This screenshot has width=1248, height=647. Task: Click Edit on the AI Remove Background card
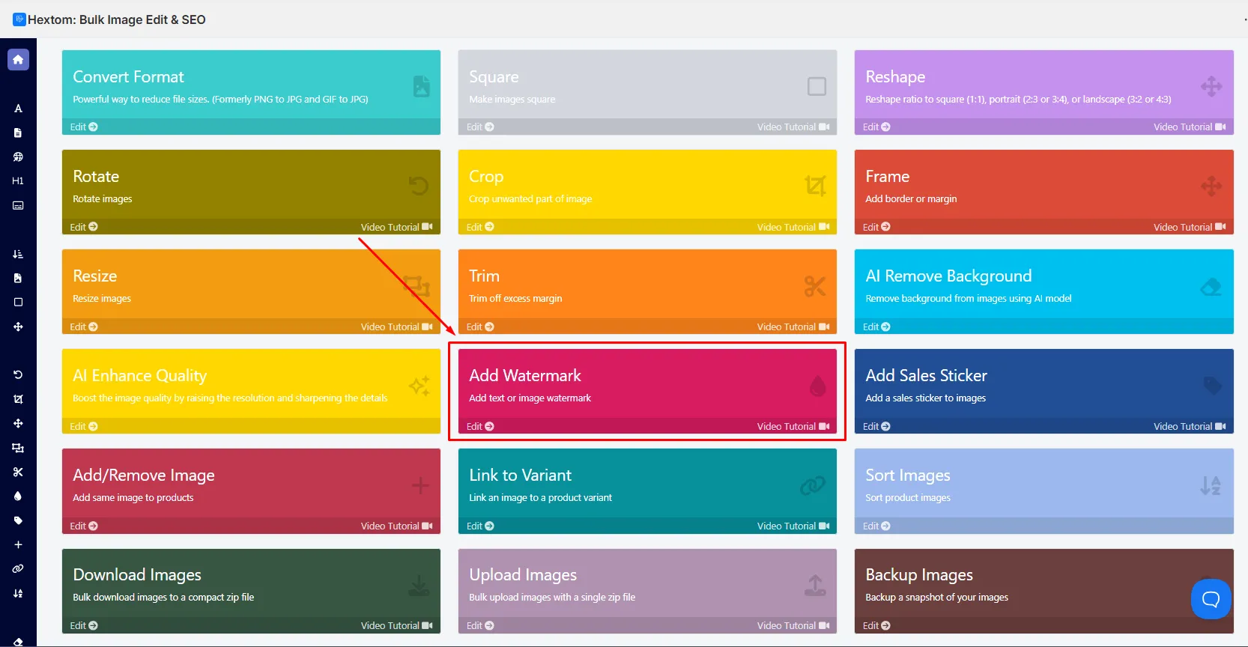click(876, 326)
